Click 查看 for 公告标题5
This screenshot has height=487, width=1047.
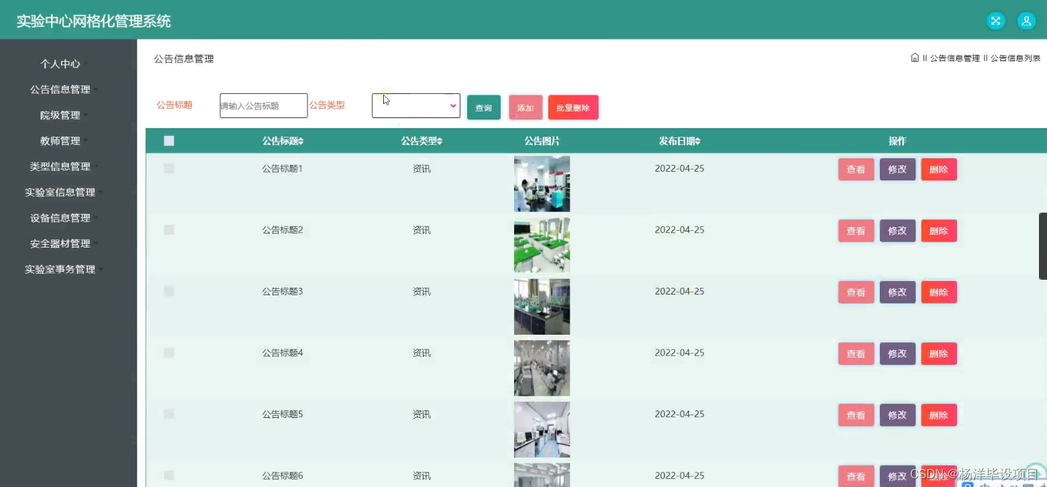856,415
